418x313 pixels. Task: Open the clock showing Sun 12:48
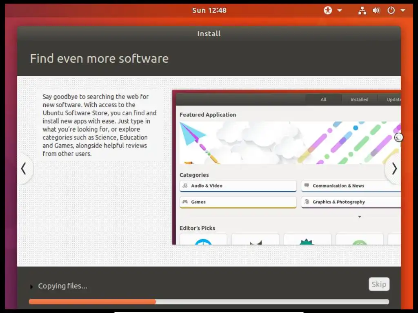pyautogui.click(x=209, y=10)
